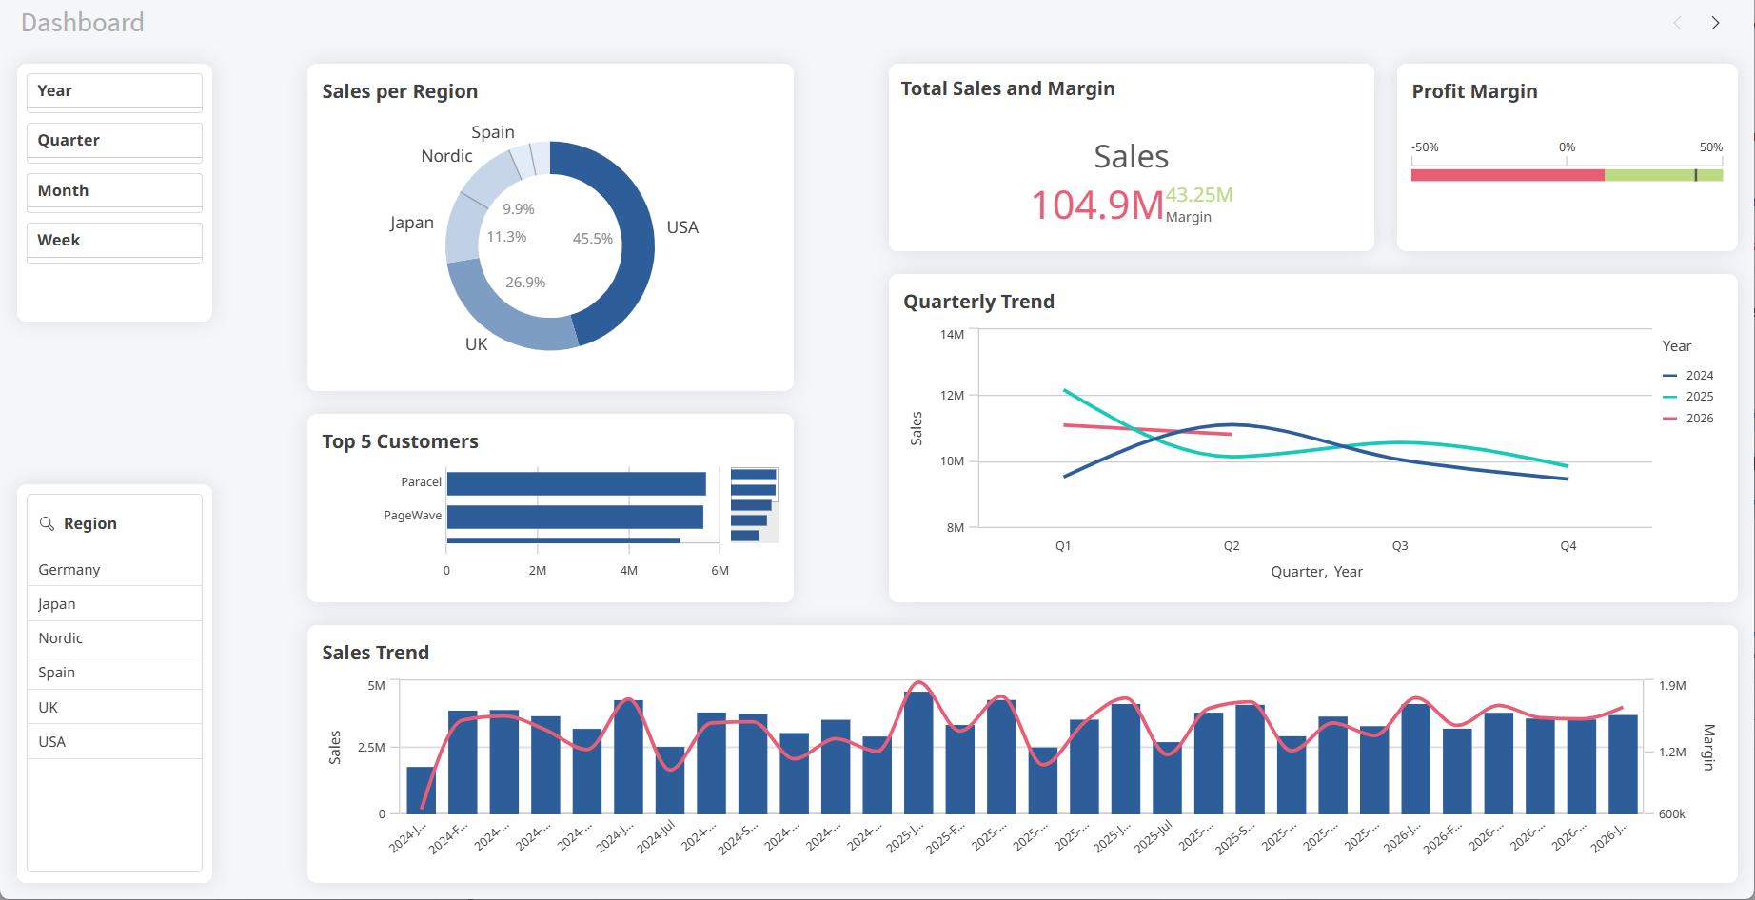Click the Profit Margin title
The width and height of the screenshot is (1755, 900).
pyautogui.click(x=1474, y=91)
